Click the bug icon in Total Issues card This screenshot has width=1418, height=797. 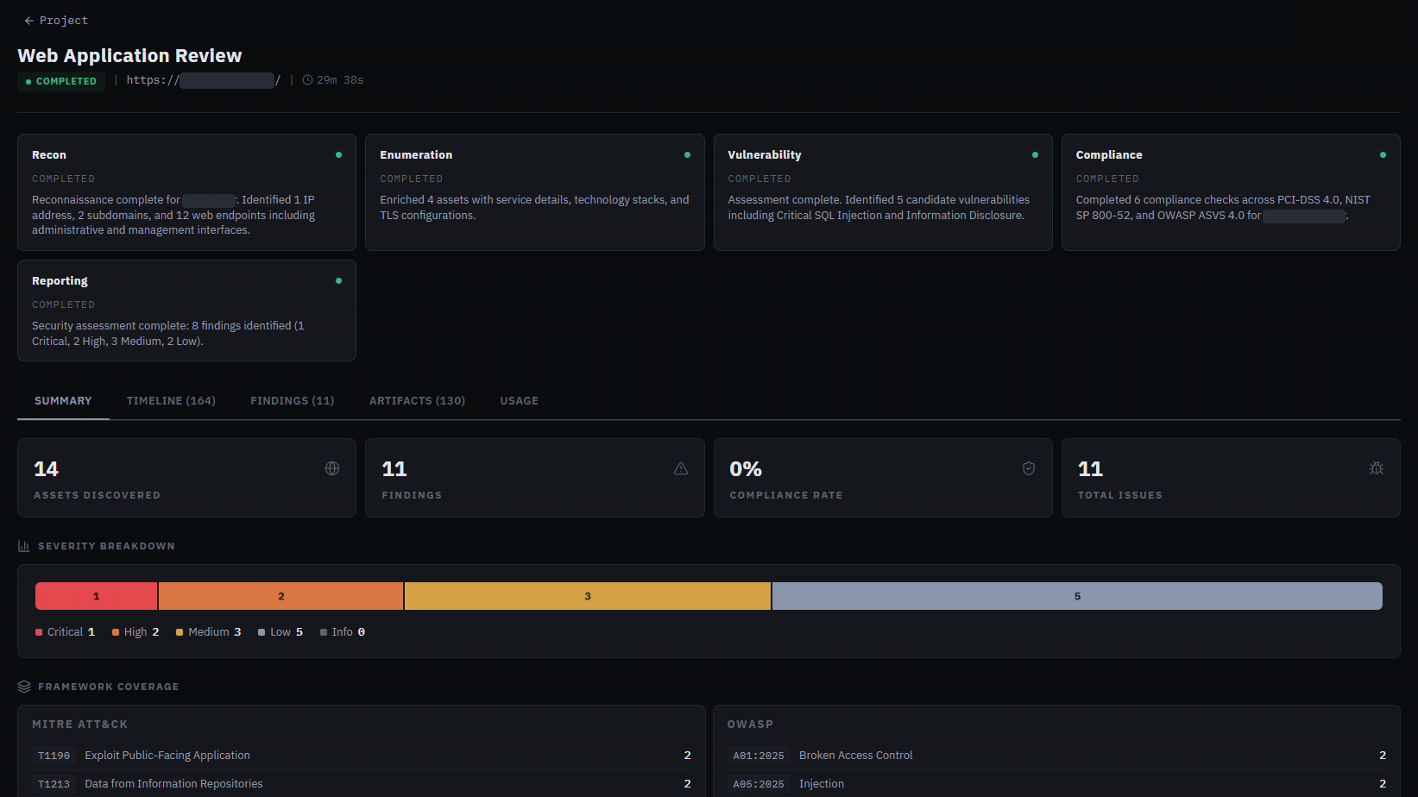click(x=1377, y=468)
